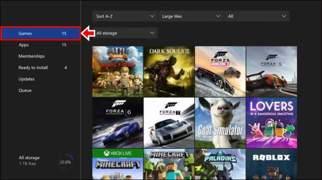The width and height of the screenshot is (322, 180).
Task: Go to Ready to install list
Action: pyautogui.click(x=41, y=68)
